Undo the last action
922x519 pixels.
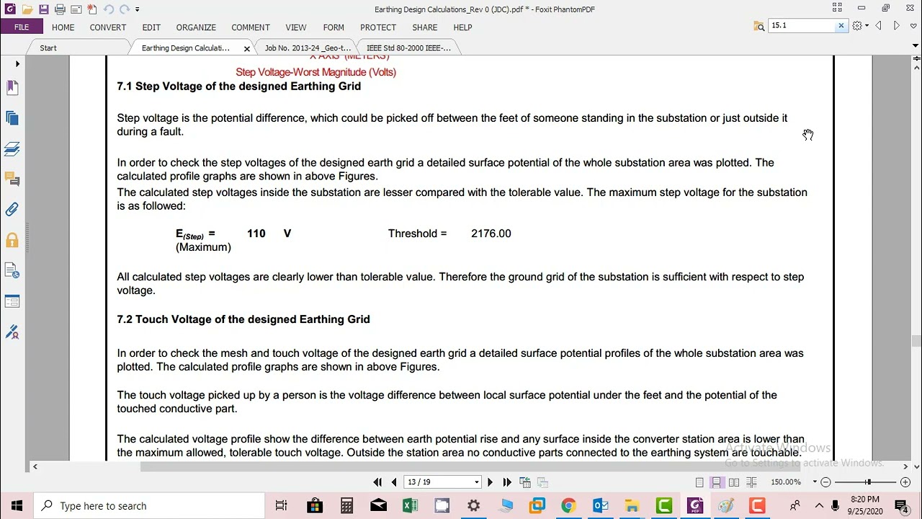(x=108, y=9)
